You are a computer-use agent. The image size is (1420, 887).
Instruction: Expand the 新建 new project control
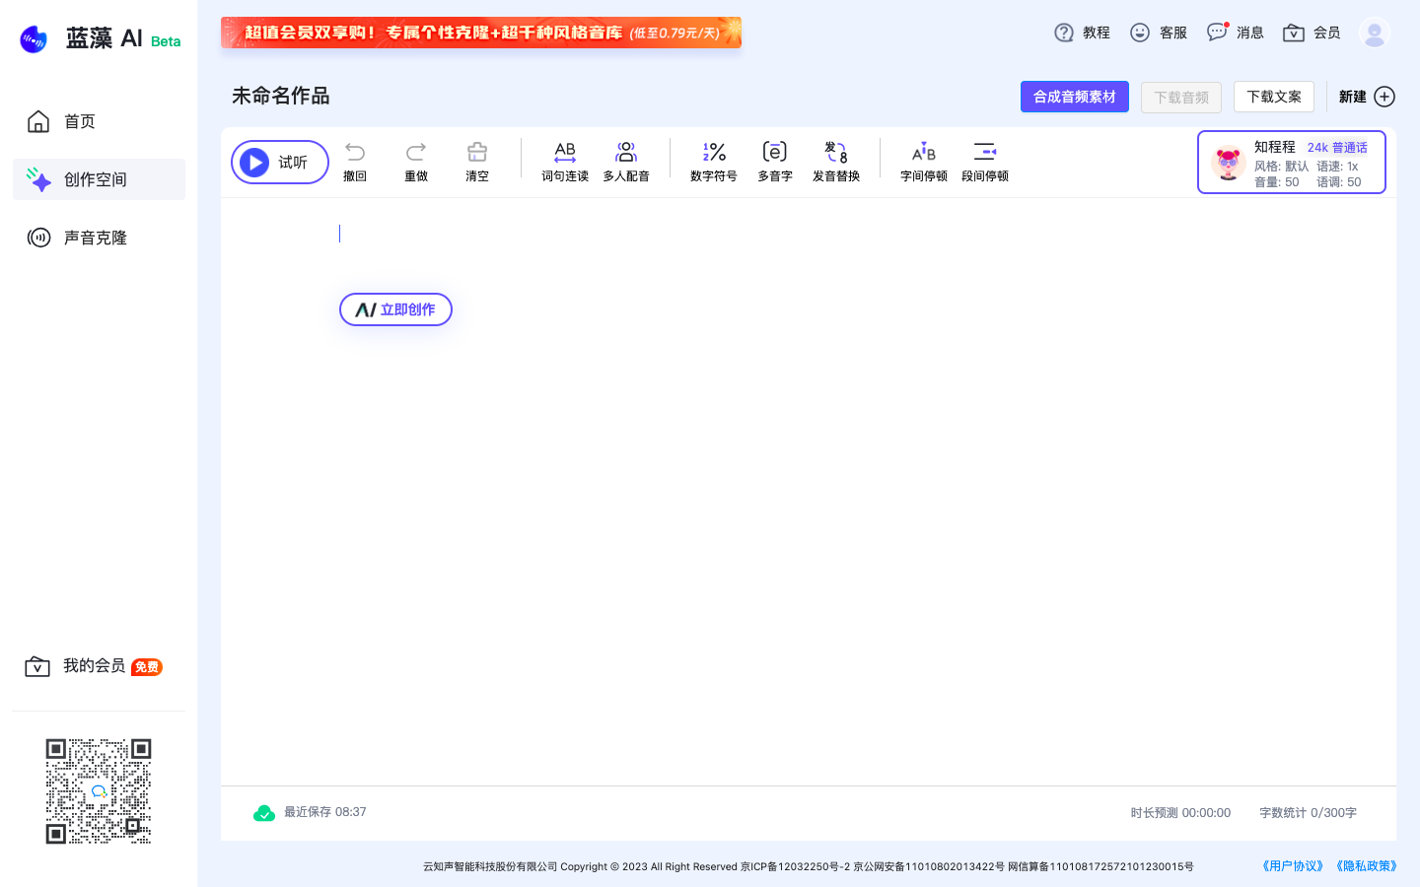(1366, 97)
